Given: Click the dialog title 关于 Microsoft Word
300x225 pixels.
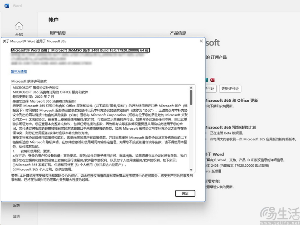Looking at the screenshot, I should click(x=34, y=41).
